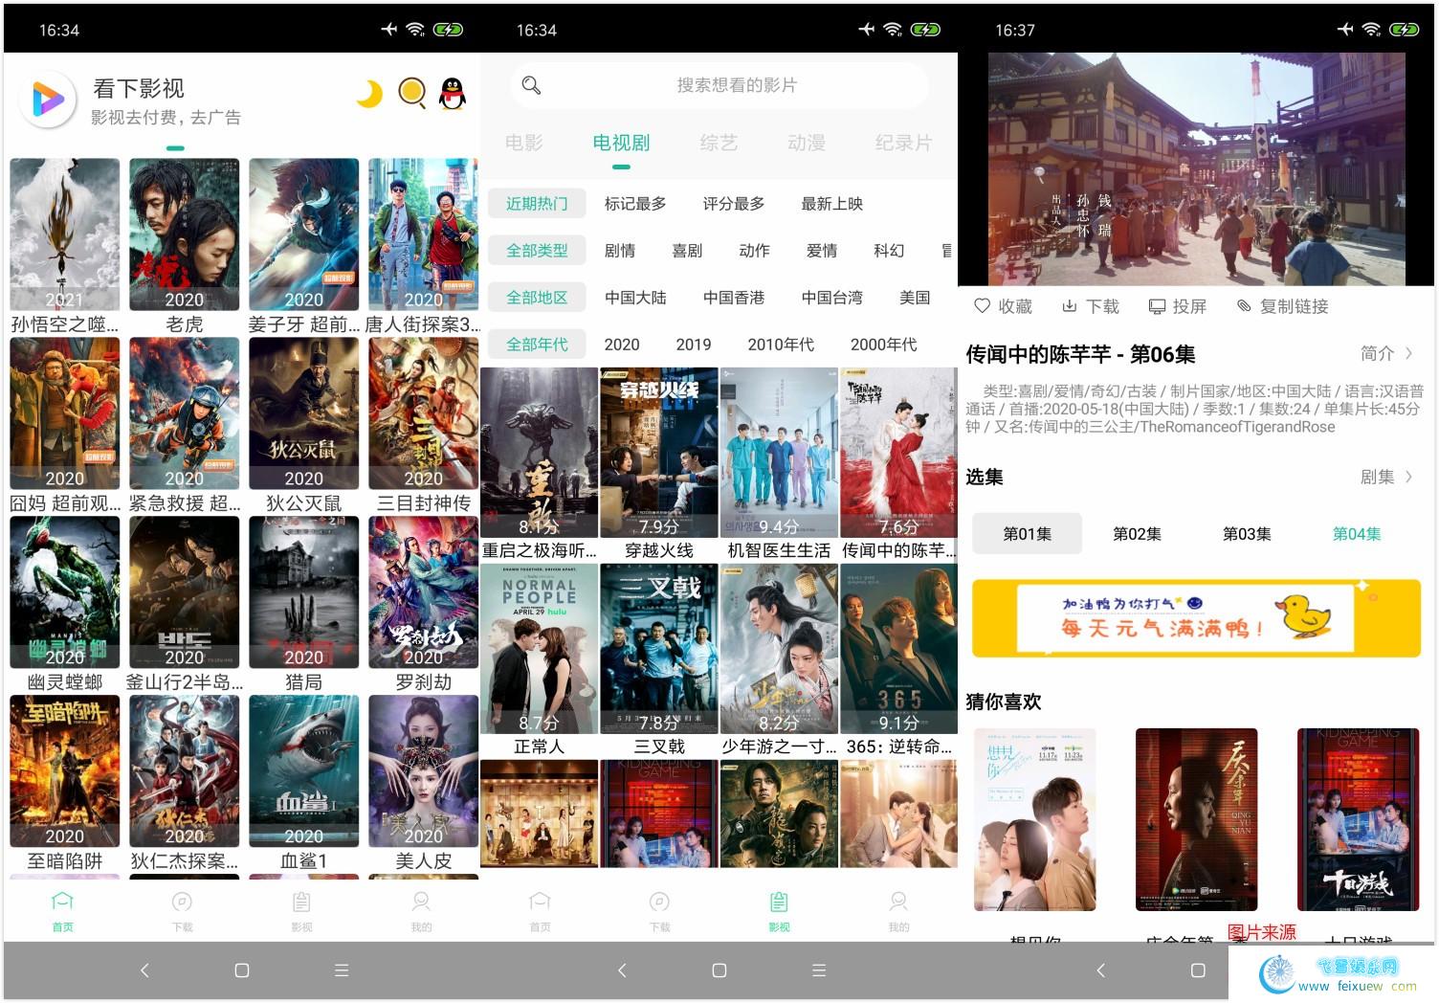Open 三叉戟 series poster
Viewport: 1439px width, 1003px height.
(659, 649)
